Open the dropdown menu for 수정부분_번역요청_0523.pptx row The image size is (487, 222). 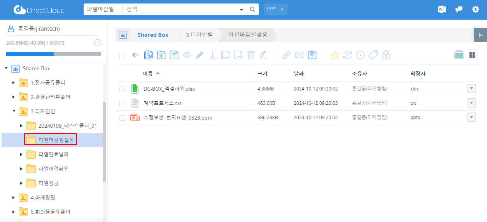pyautogui.click(x=471, y=117)
